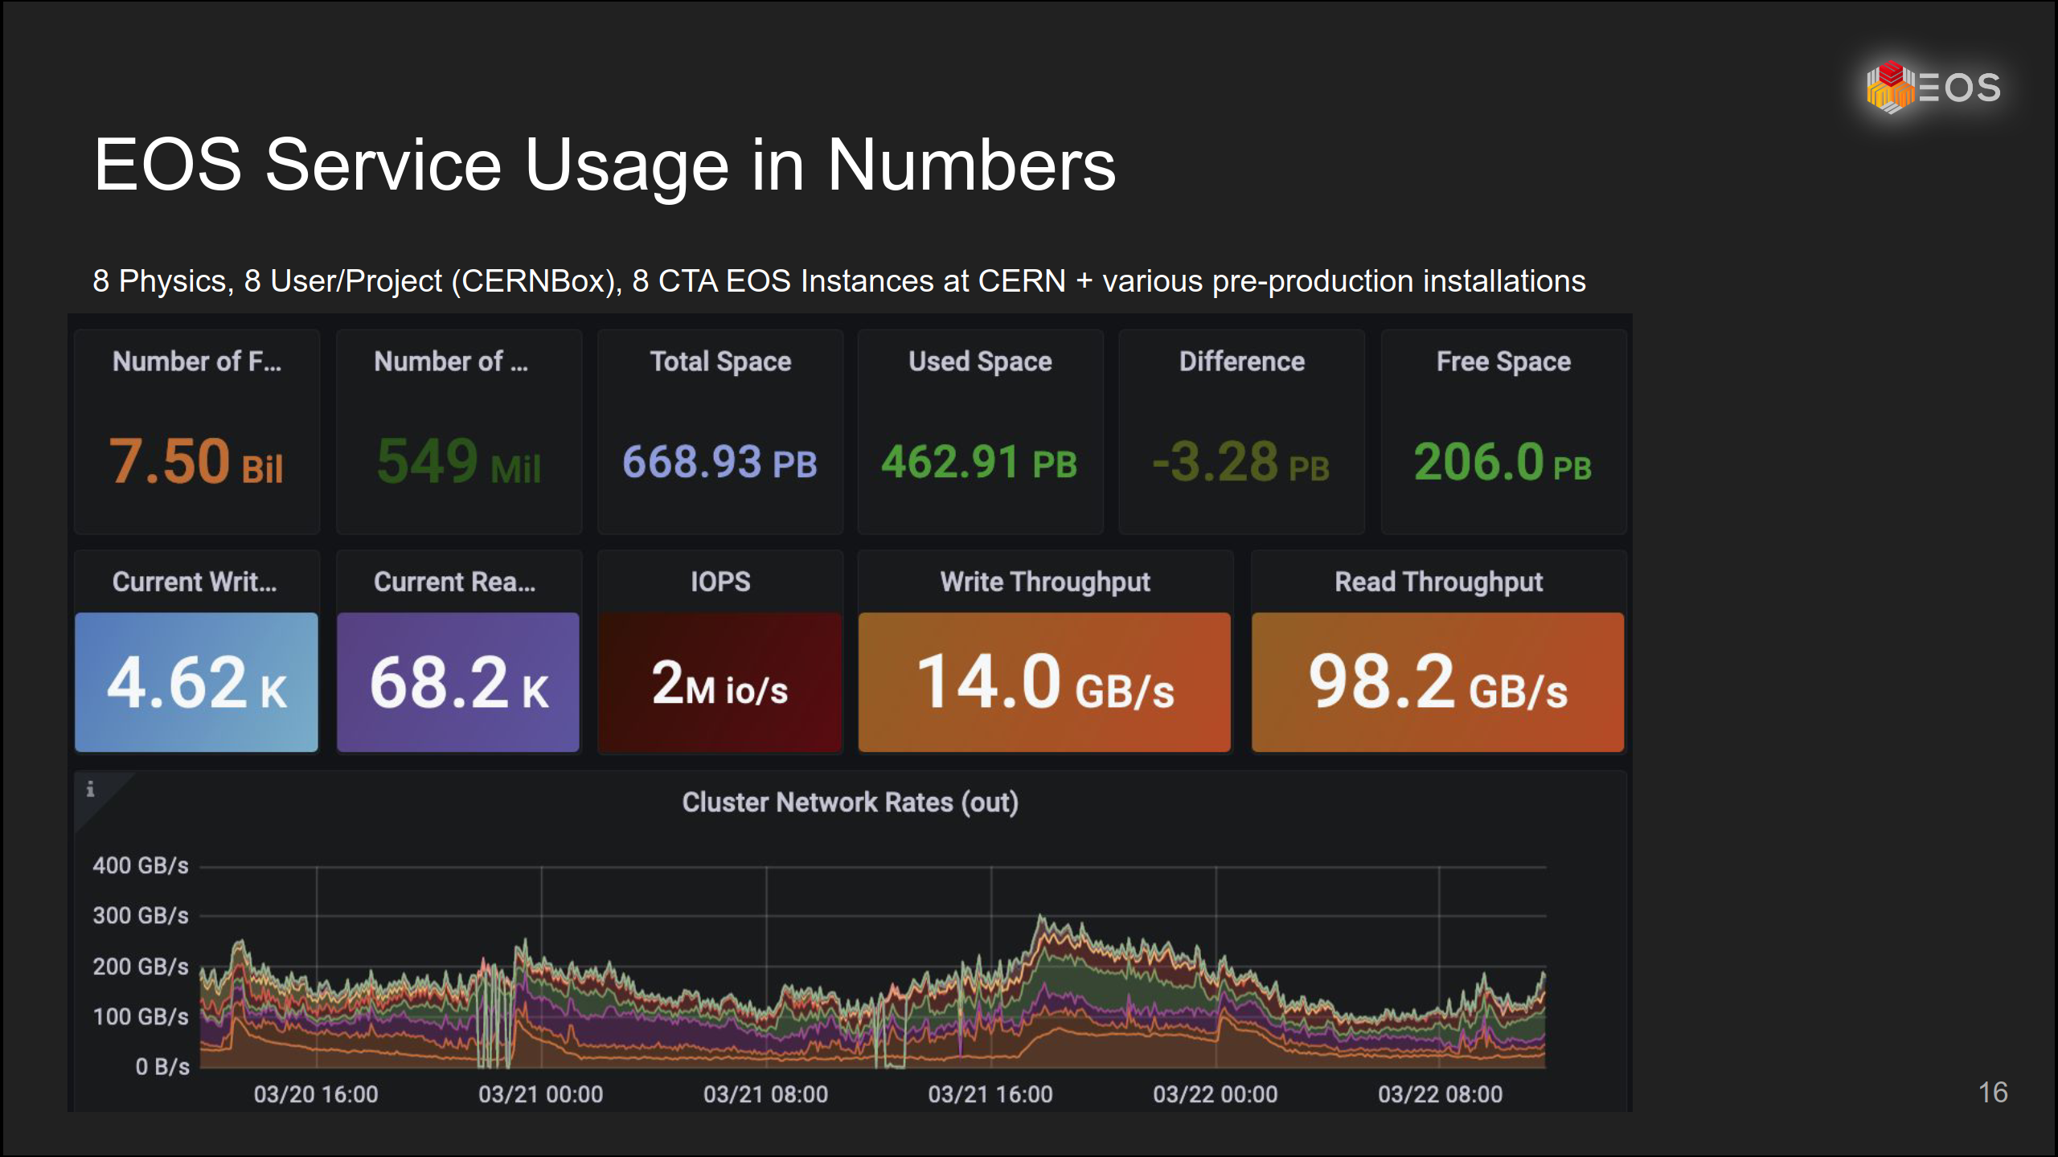Screen dimensions: 2058x1157
Task: Click the 03/20 16:00 time label
Action: 316,1094
